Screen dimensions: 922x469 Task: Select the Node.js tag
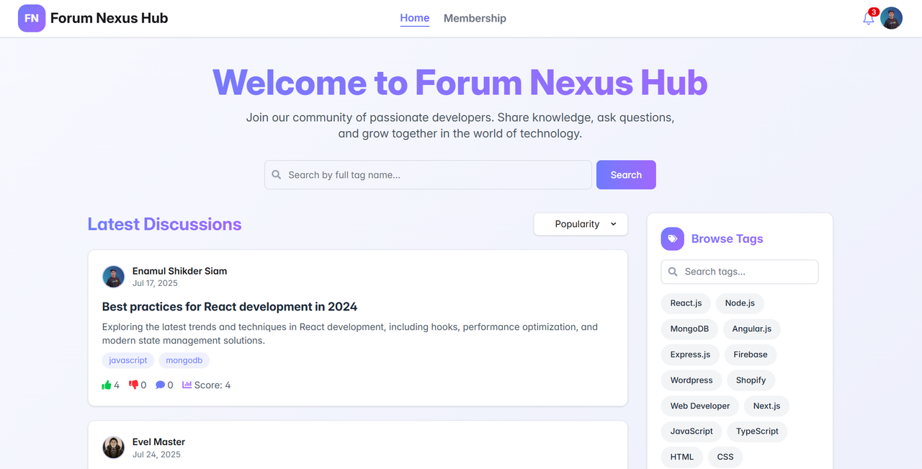click(740, 303)
